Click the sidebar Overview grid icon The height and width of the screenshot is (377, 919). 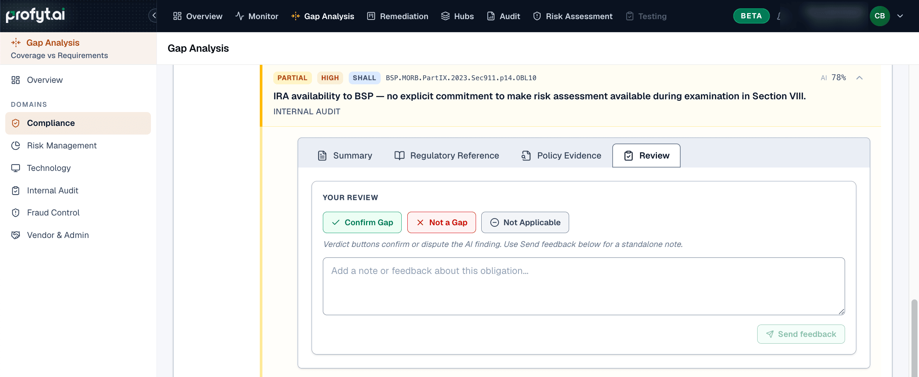pos(15,80)
